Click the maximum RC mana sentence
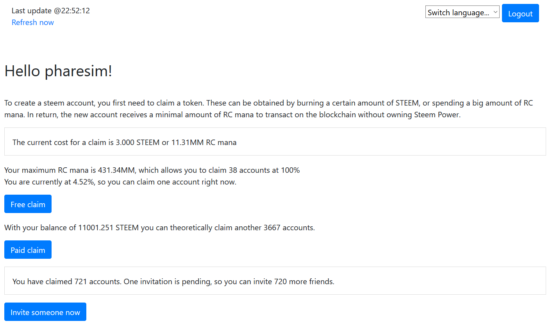The height and width of the screenshot is (326, 550). click(x=152, y=170)
